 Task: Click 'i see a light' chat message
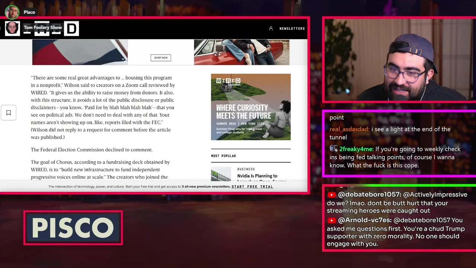click(x=390, y=133)
